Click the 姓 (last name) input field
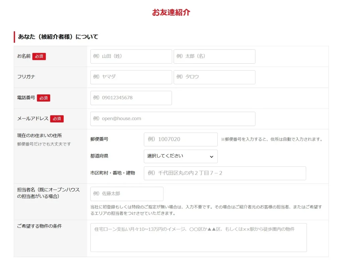 (131, 56)
